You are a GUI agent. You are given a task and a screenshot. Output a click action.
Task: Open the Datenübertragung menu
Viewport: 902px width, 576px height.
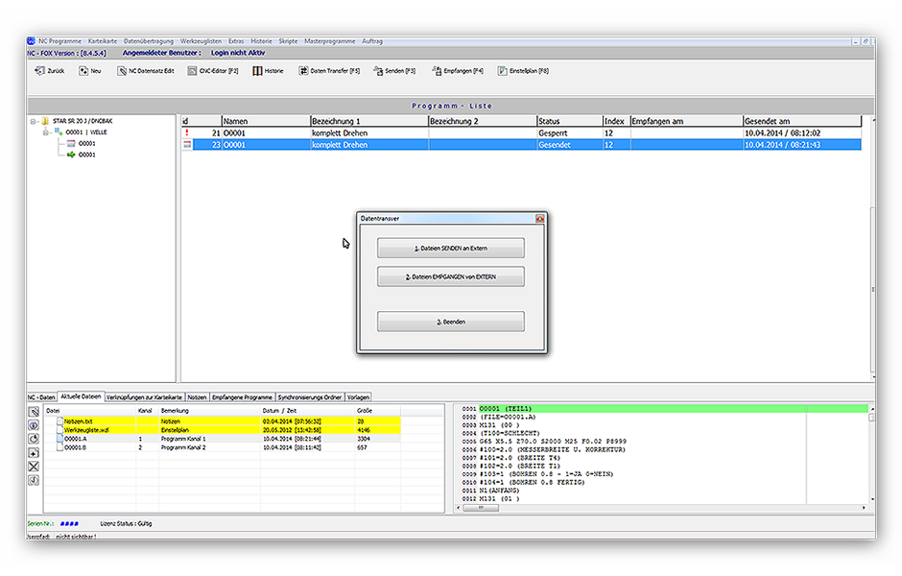[149, 42]
